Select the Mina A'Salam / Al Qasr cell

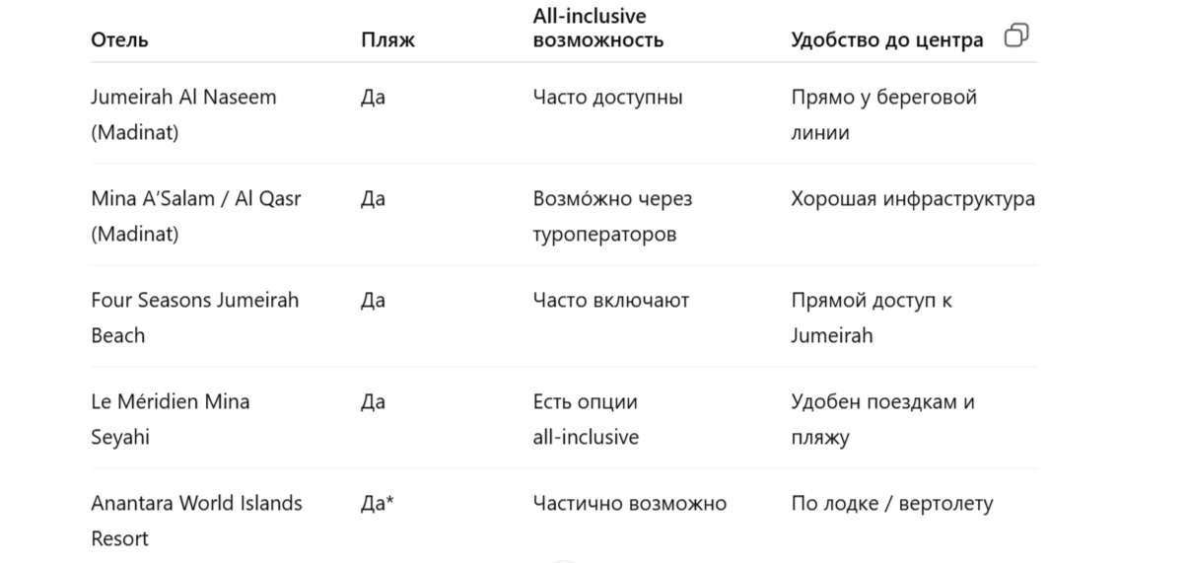point(195,216)
